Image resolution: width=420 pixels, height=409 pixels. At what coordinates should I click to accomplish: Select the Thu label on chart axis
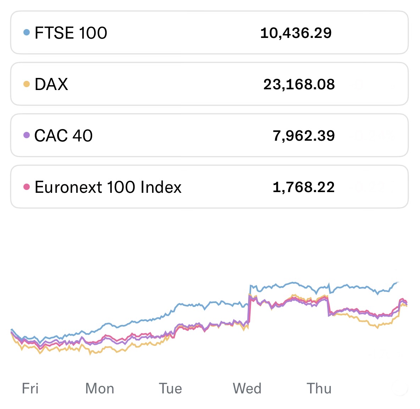319,388
